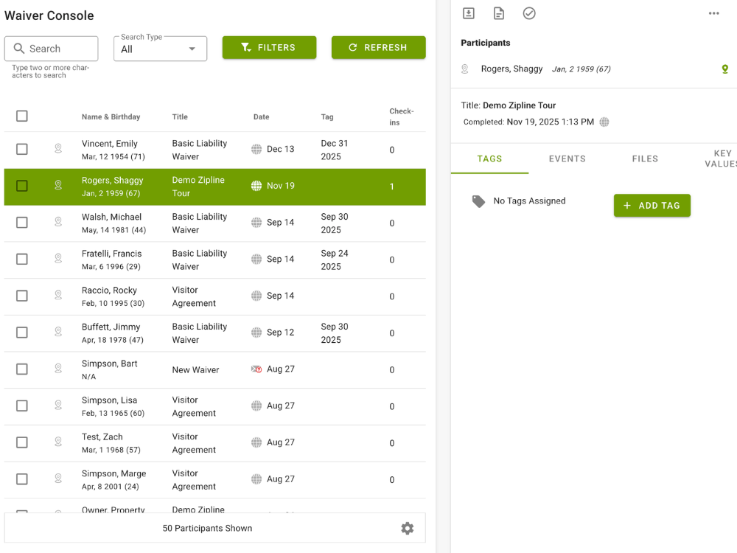Image resolution: width=737 pixels, height=553 pixels.
Task: Select the checkbox for Jimmy Buffett
Action: click(22, 333)
